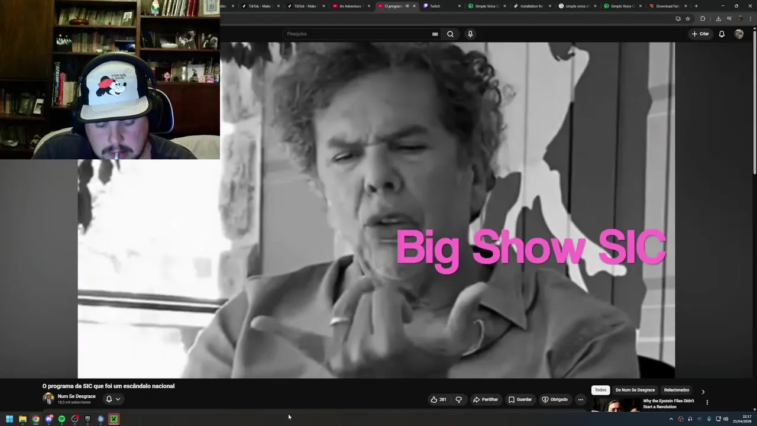Open YouTube notifications bell in top bar
This screenshot has height=426, width=757.
pyautogui.click(x=722, y=34)
